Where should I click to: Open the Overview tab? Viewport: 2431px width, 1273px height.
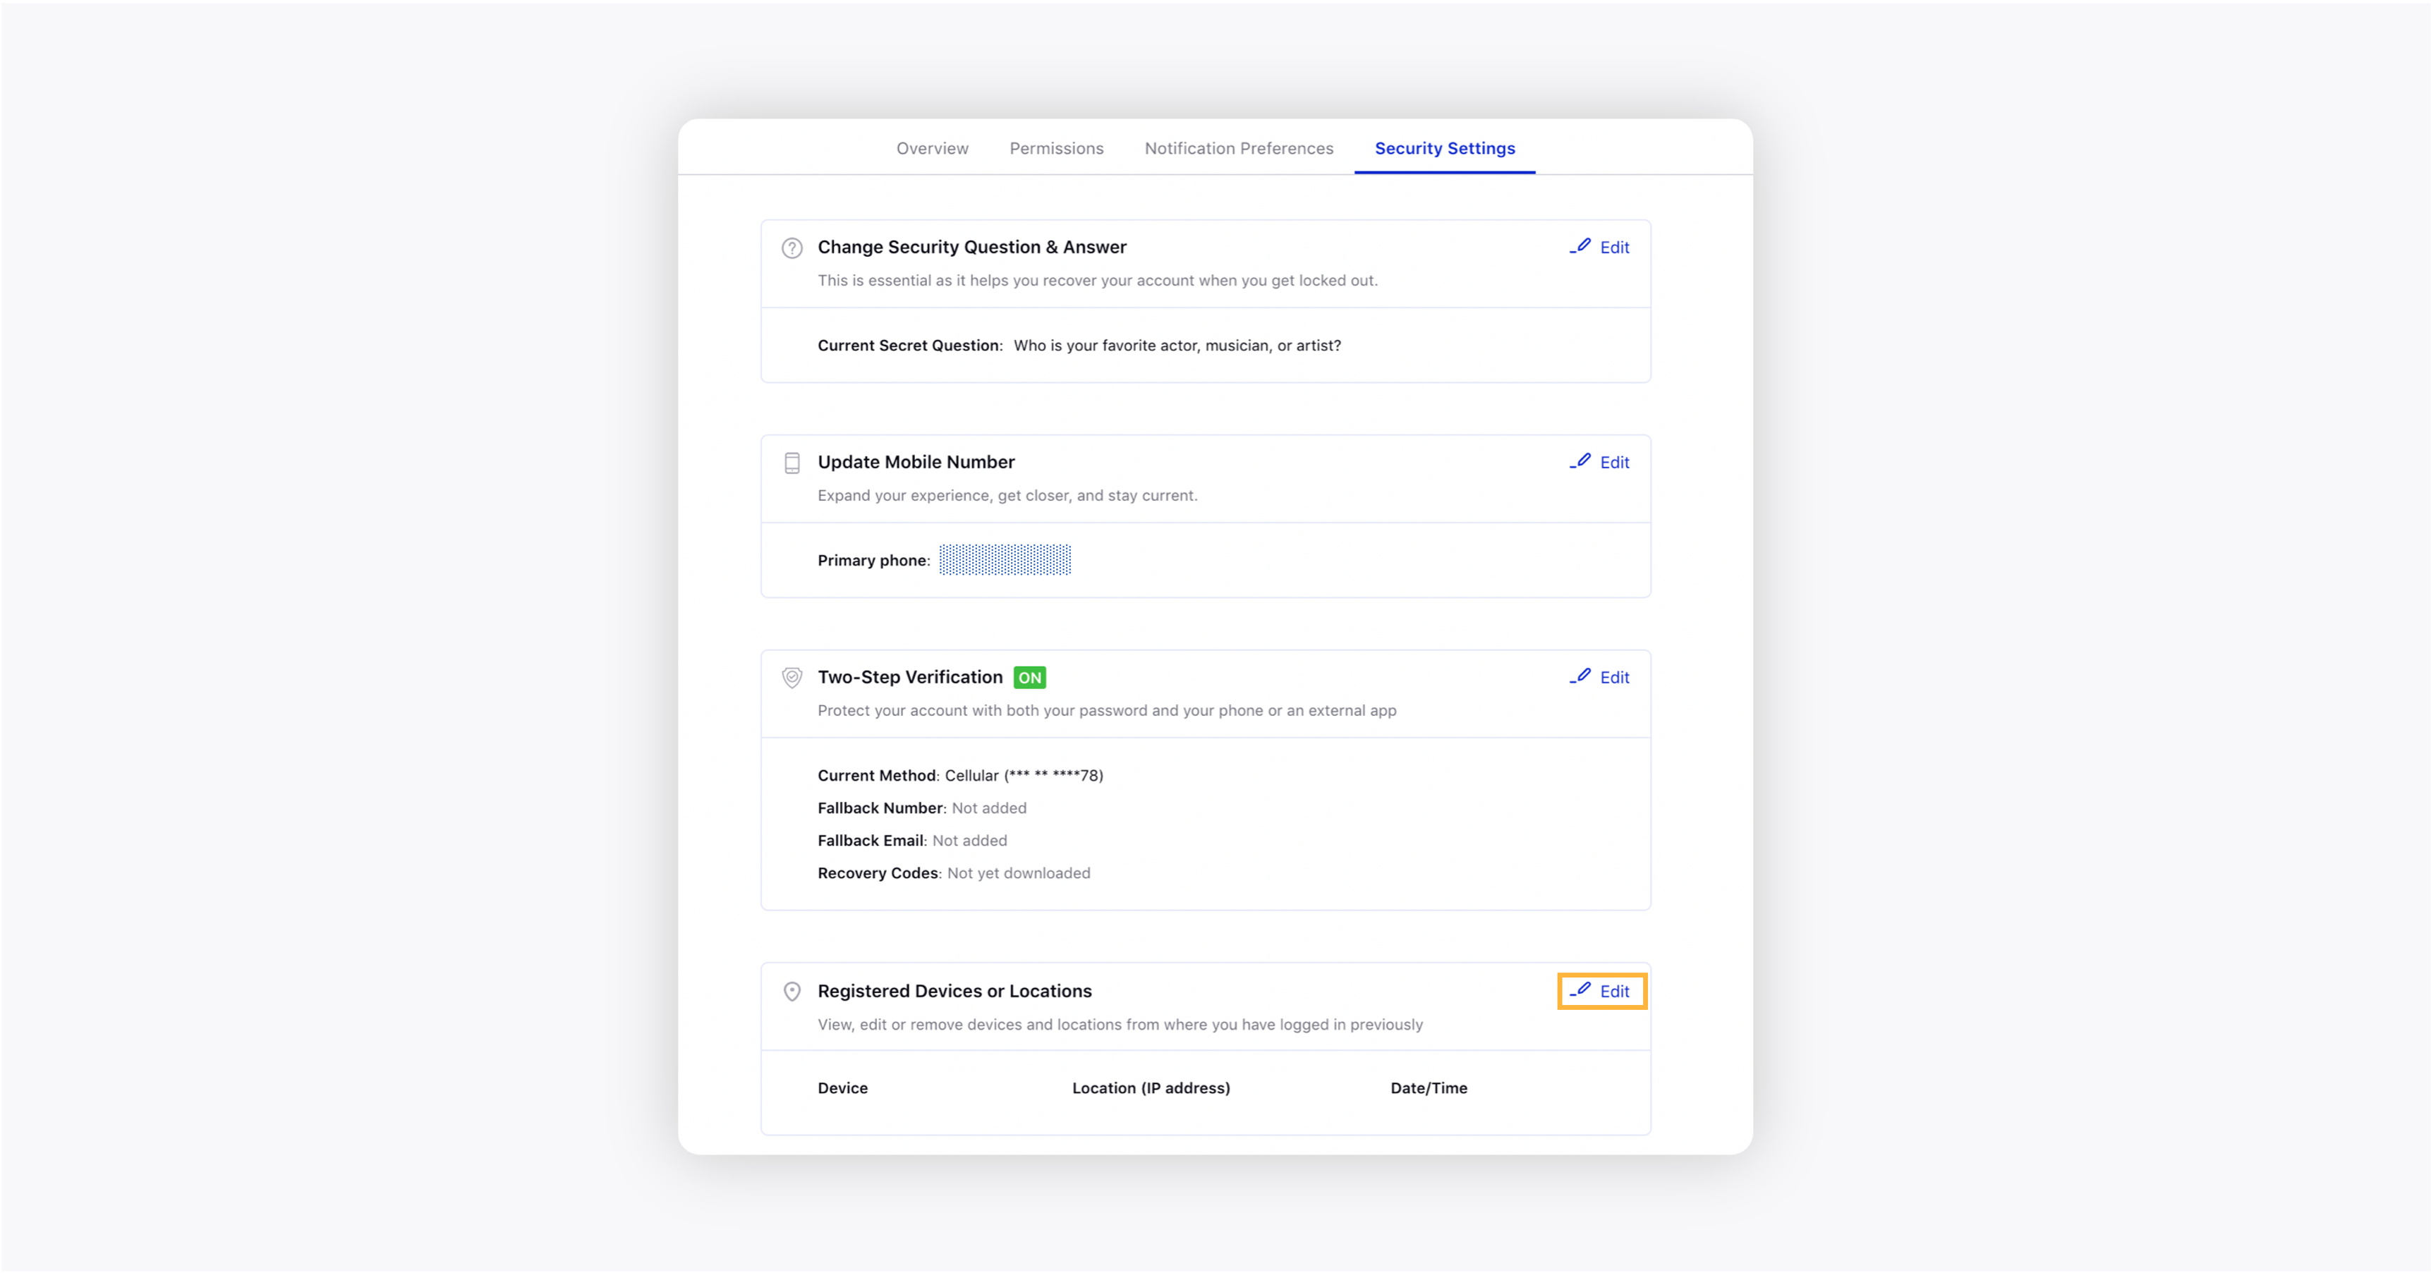(x=933, y=148)
